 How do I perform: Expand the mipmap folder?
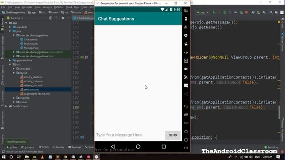[14, 98]
